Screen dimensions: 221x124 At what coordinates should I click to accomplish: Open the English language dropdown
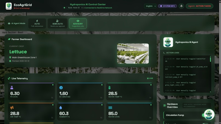point(150,6)
